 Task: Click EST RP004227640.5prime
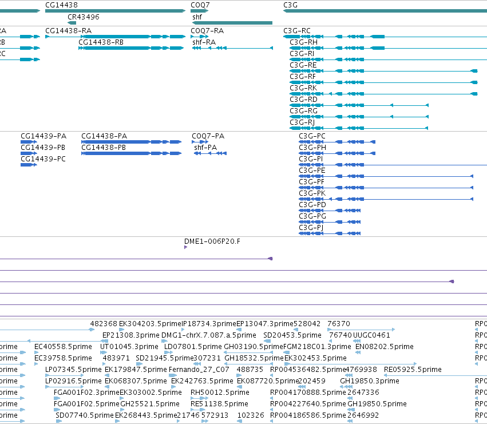(308, 404)
